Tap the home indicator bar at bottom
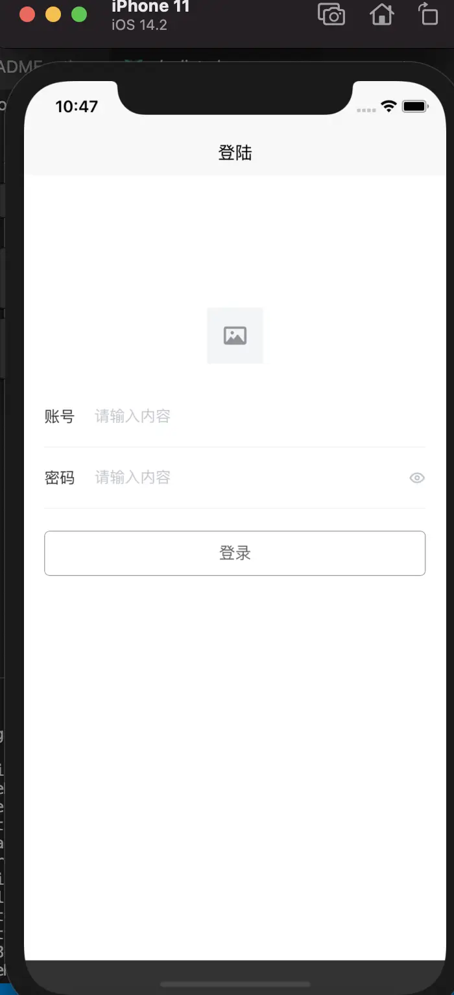This screenshot has width=454, height=995. [x=235, y=984]
